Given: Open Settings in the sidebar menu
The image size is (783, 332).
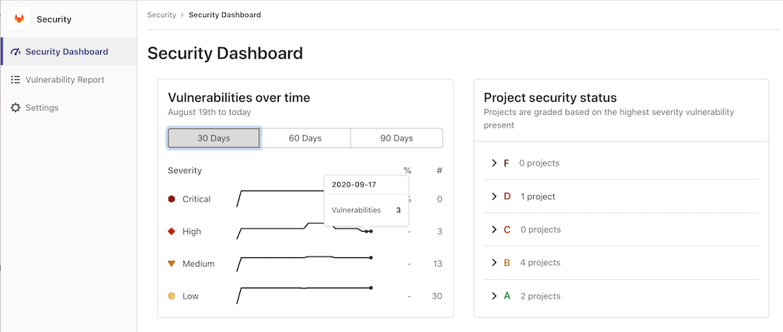Looking at the screenshot, I should click(42, 108).
